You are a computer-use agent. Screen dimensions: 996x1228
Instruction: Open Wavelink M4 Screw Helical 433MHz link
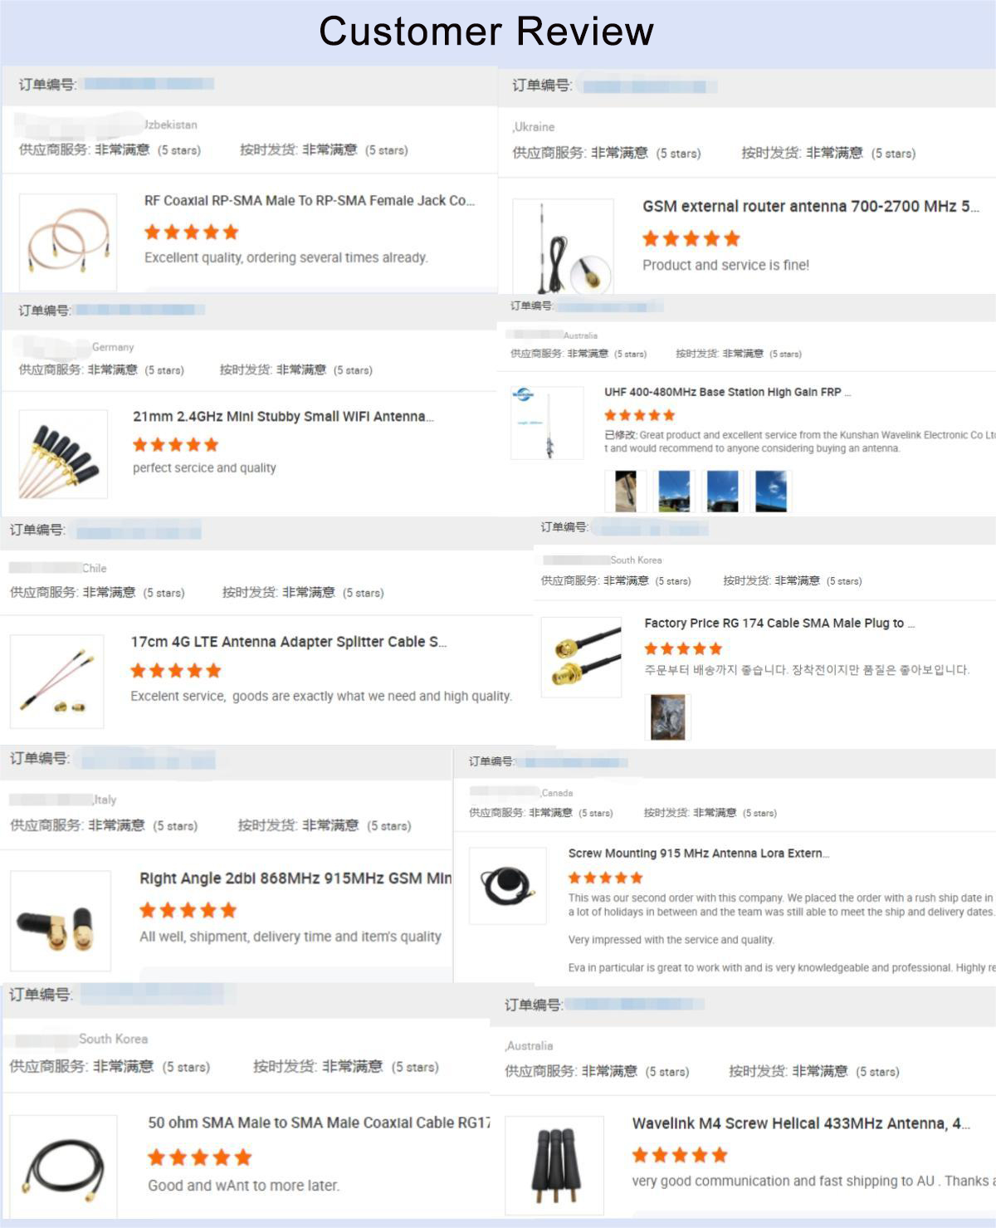pos(801,1123)
